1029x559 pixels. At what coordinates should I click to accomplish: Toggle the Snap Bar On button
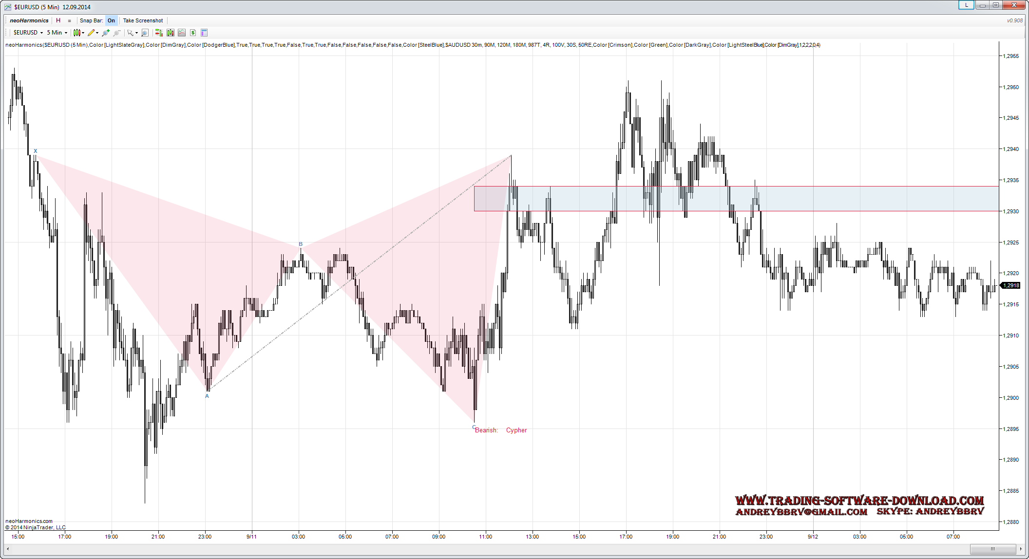point(111,20)
